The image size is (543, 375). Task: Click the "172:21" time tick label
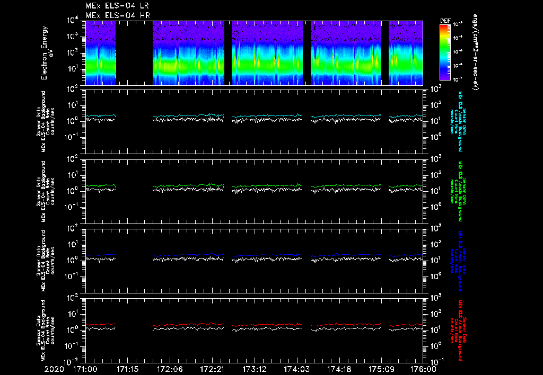(x=212, y=369)
